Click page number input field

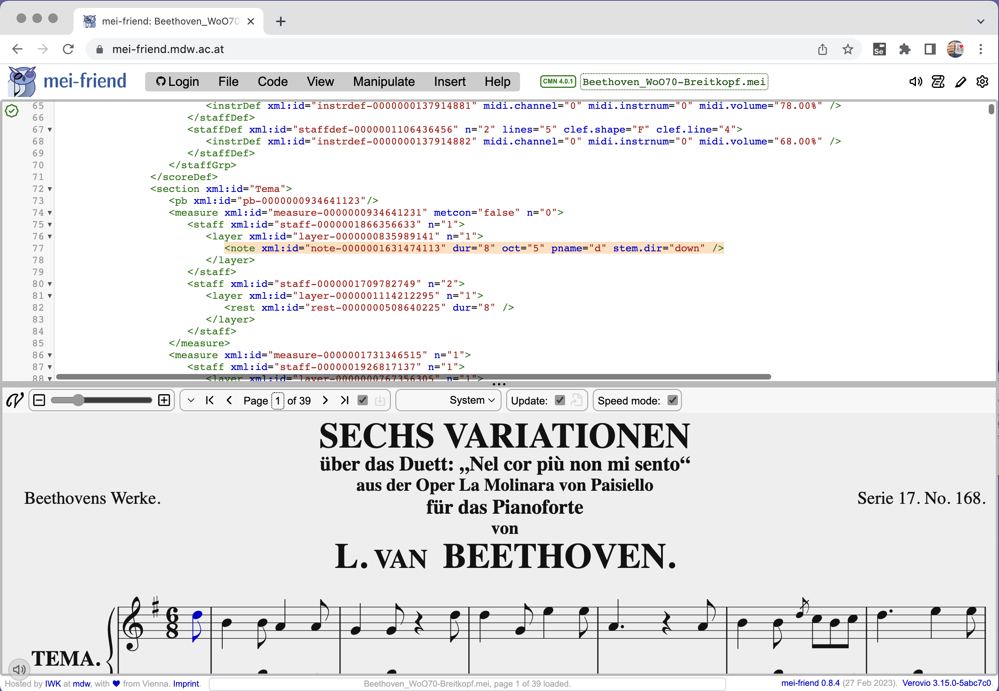(276, 400)
